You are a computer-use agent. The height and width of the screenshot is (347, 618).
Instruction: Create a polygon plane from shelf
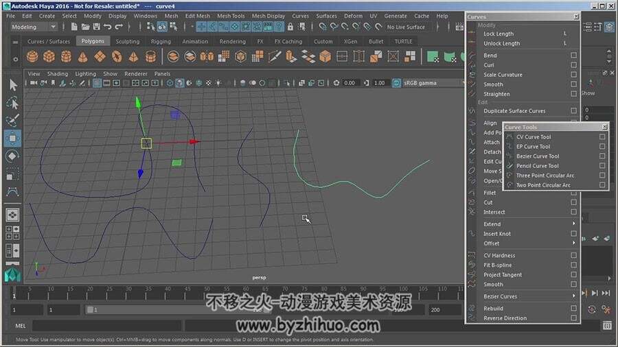tap(100, 57)
